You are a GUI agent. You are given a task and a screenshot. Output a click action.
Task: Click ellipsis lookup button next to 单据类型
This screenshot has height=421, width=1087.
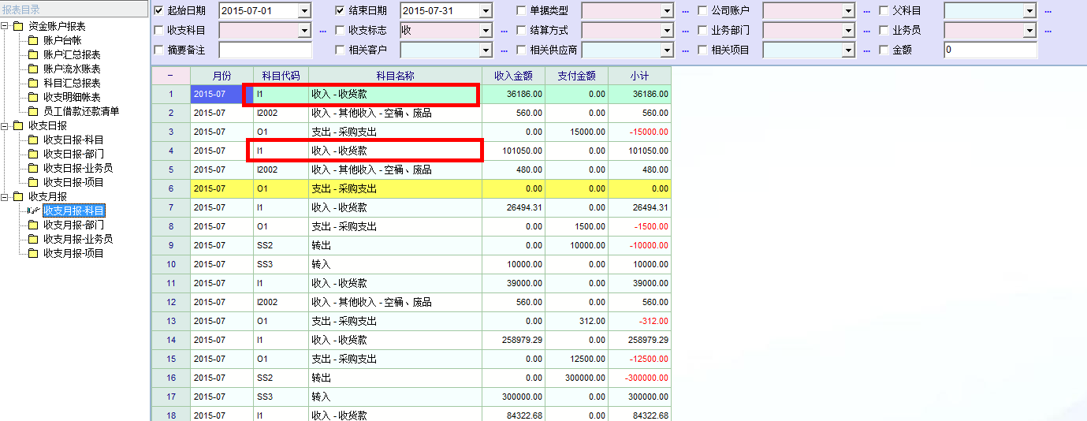(685, 11)
